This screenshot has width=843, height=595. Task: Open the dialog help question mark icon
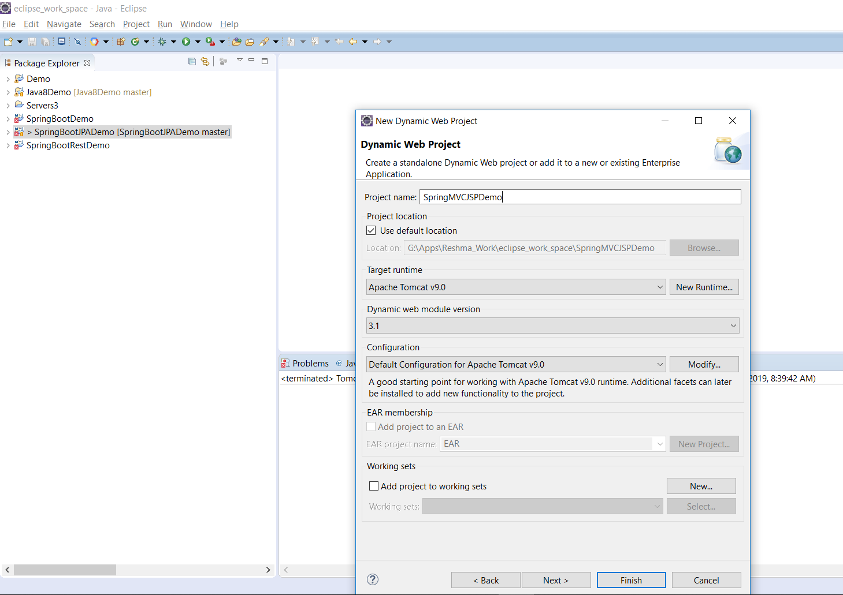point(373,579)
